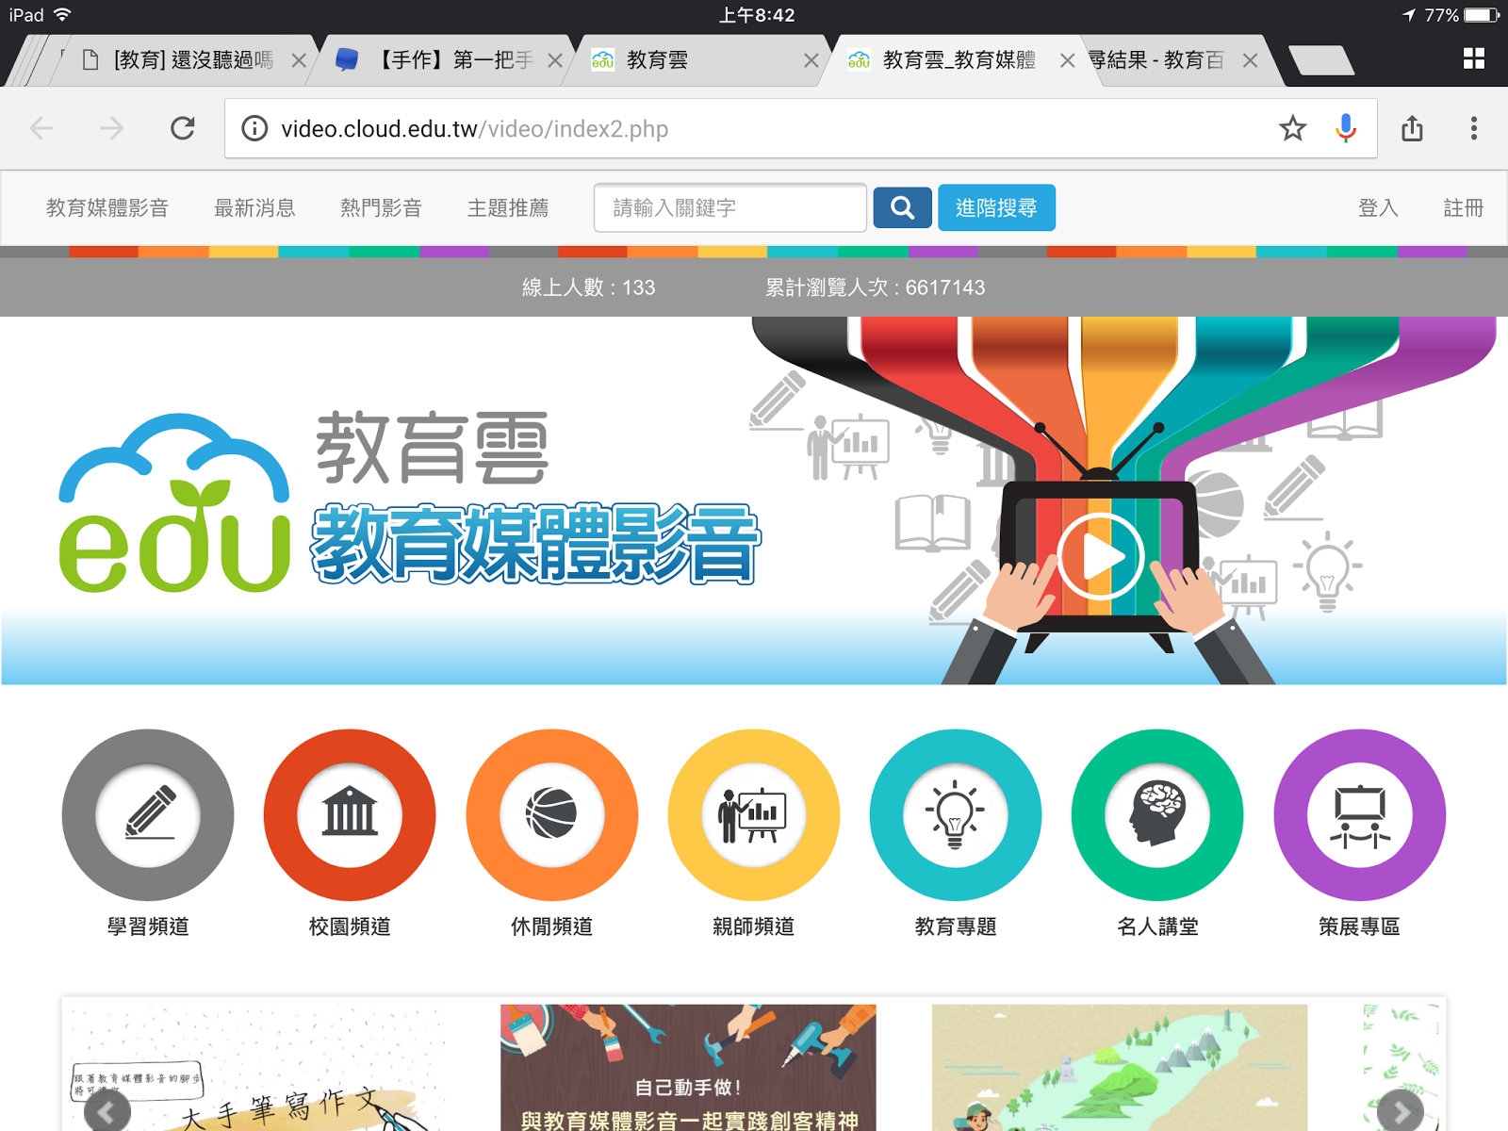The height and width of the screenshot is (1131, 1508).
Task: Click 線上人數 : 133 text
Action: tap(588, 287)
